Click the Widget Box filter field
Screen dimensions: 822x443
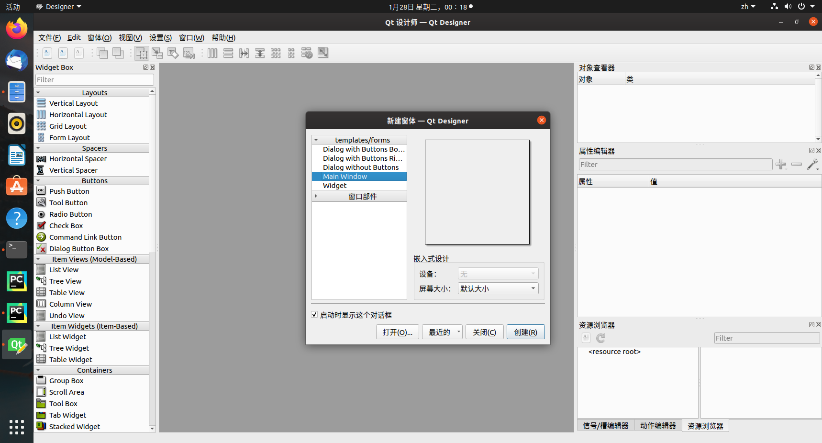point(95,80)
